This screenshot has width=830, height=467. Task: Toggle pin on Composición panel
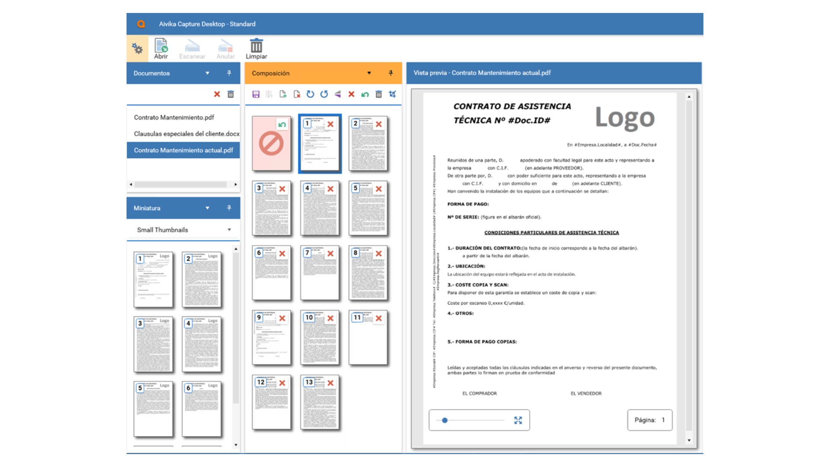tap(391, 73)
